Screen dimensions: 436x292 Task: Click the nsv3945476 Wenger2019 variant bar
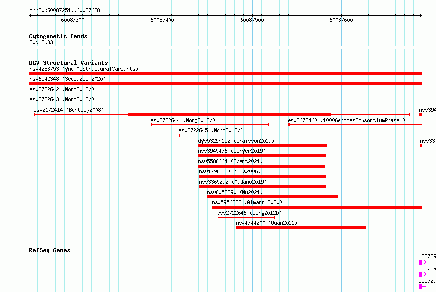(x=262, y=156)
